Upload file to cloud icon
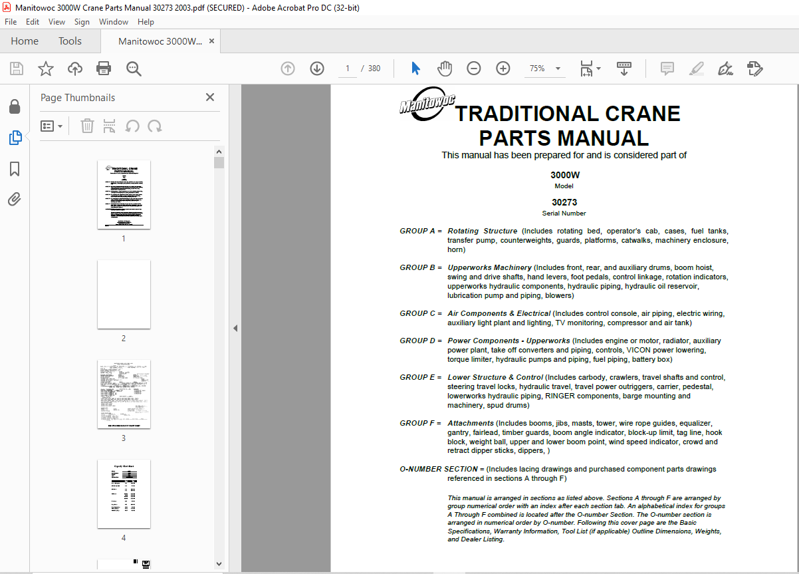Screen dimensions: 799x574 [x=75, y=69]
